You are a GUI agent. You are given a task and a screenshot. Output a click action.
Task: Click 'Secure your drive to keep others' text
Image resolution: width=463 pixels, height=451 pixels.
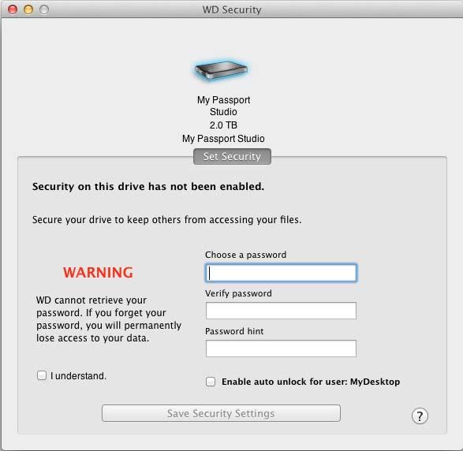167,220
